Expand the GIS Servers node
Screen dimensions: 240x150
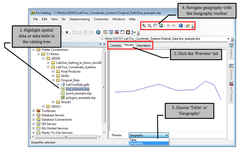[34, 124]
